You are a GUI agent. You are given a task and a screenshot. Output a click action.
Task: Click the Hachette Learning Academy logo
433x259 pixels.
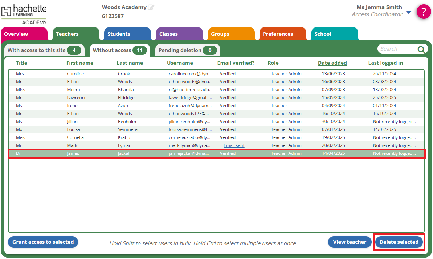[24, 14]
